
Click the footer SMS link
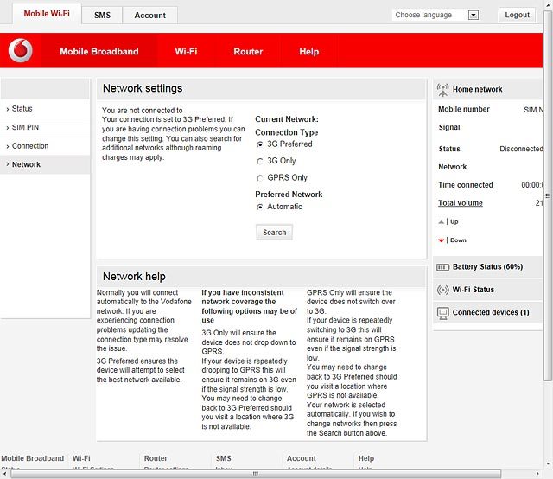click(x=224, y=458)
